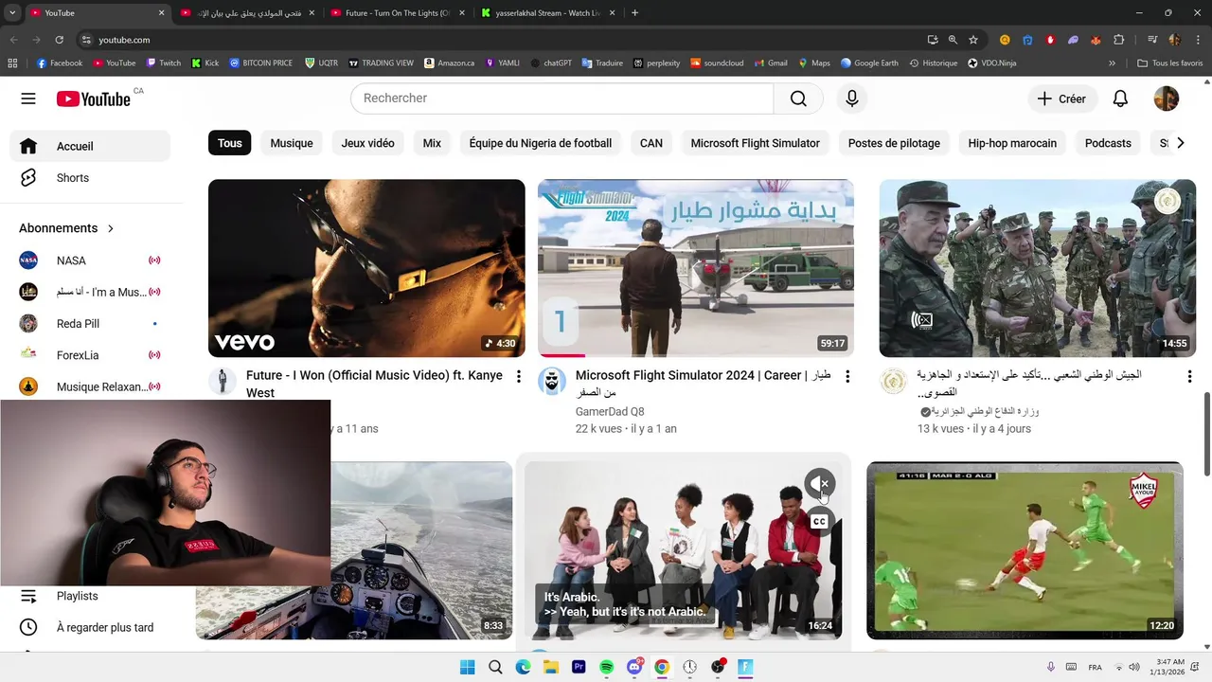This screenshot has height=682, width=1212.
Task: Open Shorts from the sidebar
Action: (90, 178)
